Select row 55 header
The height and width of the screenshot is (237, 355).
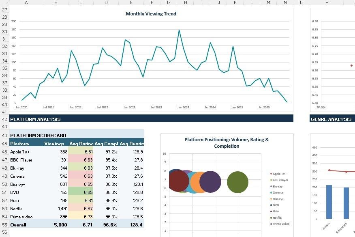pyautogui.click(x=4, y=225)
